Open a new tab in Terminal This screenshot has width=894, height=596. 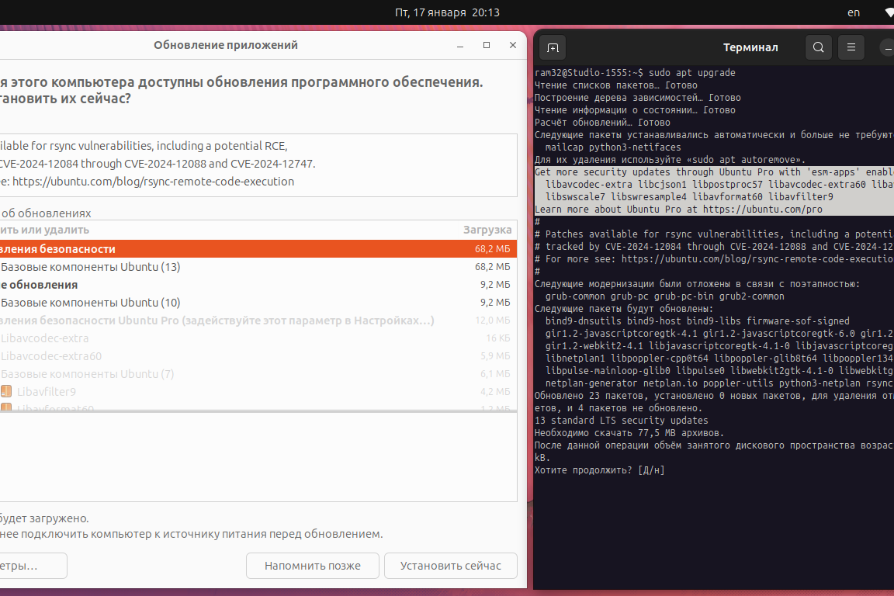[553, 47]
